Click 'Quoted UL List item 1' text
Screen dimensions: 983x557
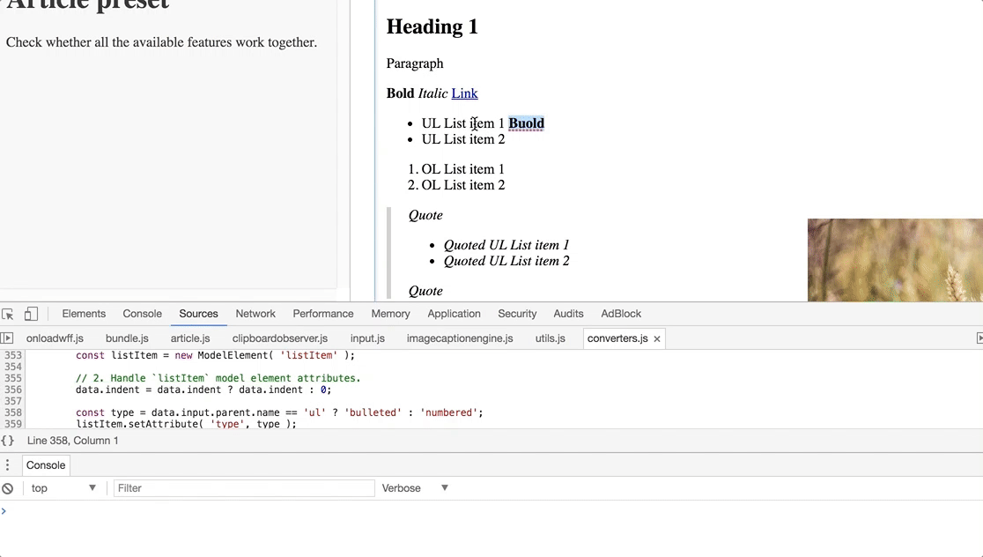(506, 245)
